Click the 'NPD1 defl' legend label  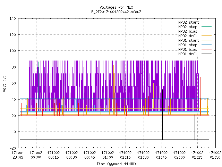click(x=188, y=54)
